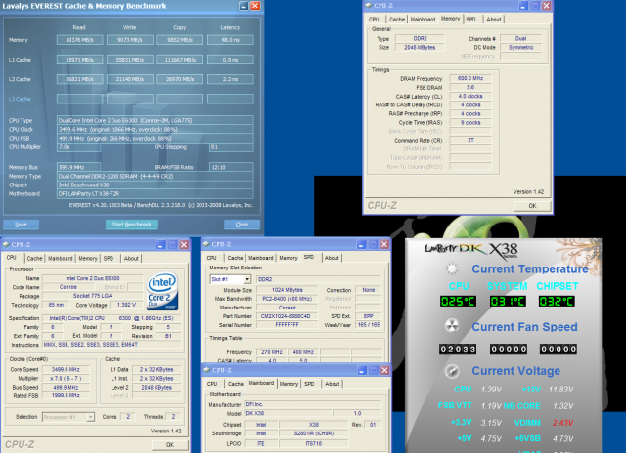Click the temperature sun icon in LanParty panel
The width and height of the screenshot is (626, 453).
tap(452, 268)
